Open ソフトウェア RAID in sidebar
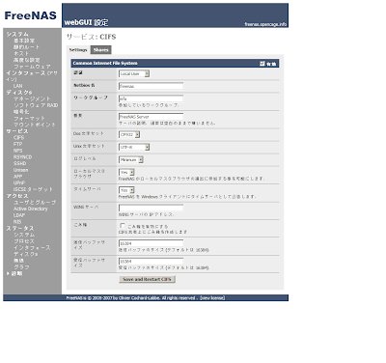The height and width of the screenshot is (363, 386). tap(36, 105)
